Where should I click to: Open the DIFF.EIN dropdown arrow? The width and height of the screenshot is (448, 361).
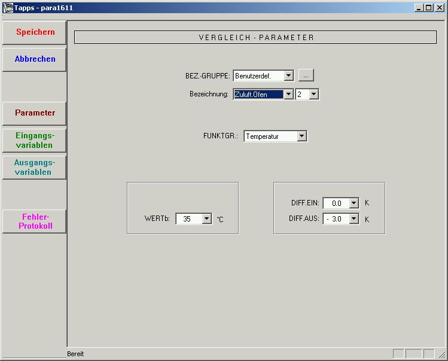coord(353,204)
